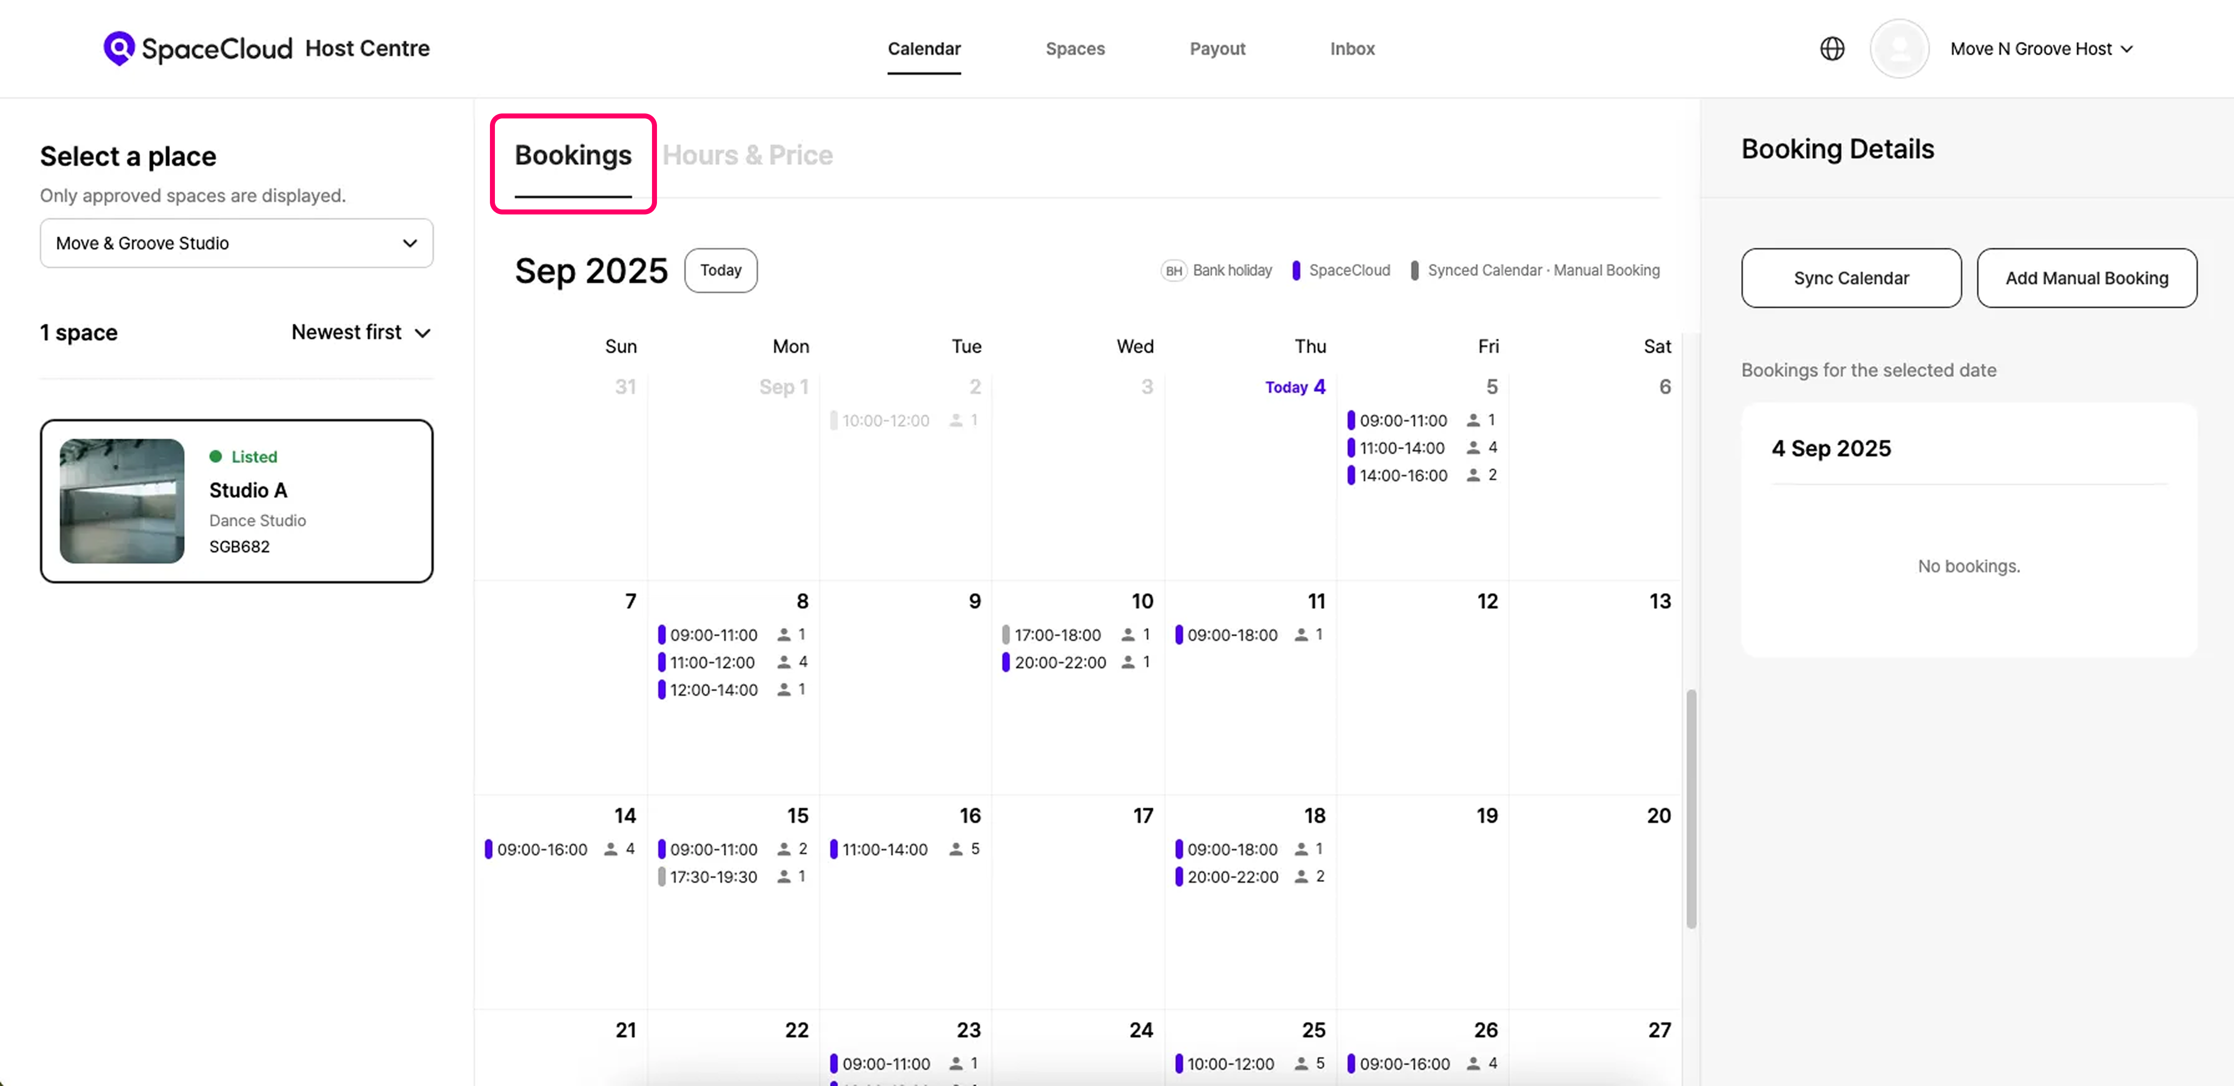2234x1086 pixels.
Task: Click the green Listed status dot
Action: [216, 456]
